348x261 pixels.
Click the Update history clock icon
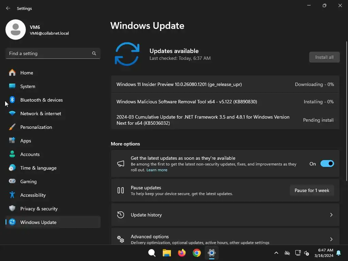[x=121, y=215]
